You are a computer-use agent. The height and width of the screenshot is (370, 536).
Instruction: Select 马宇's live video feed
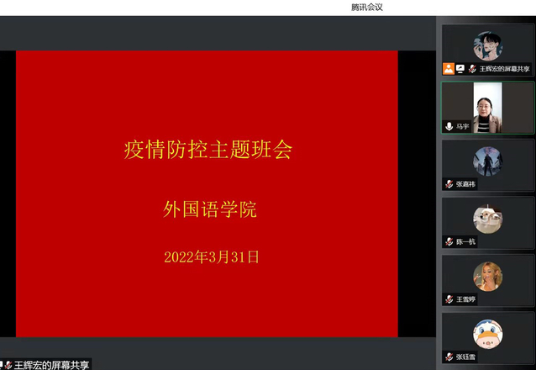487,108
